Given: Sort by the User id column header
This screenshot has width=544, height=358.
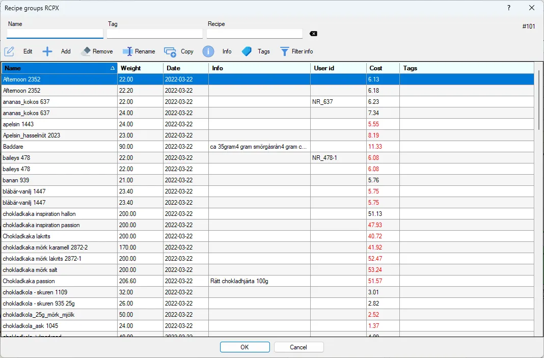Looking at the screenshot, I should (x=338, y=68).
